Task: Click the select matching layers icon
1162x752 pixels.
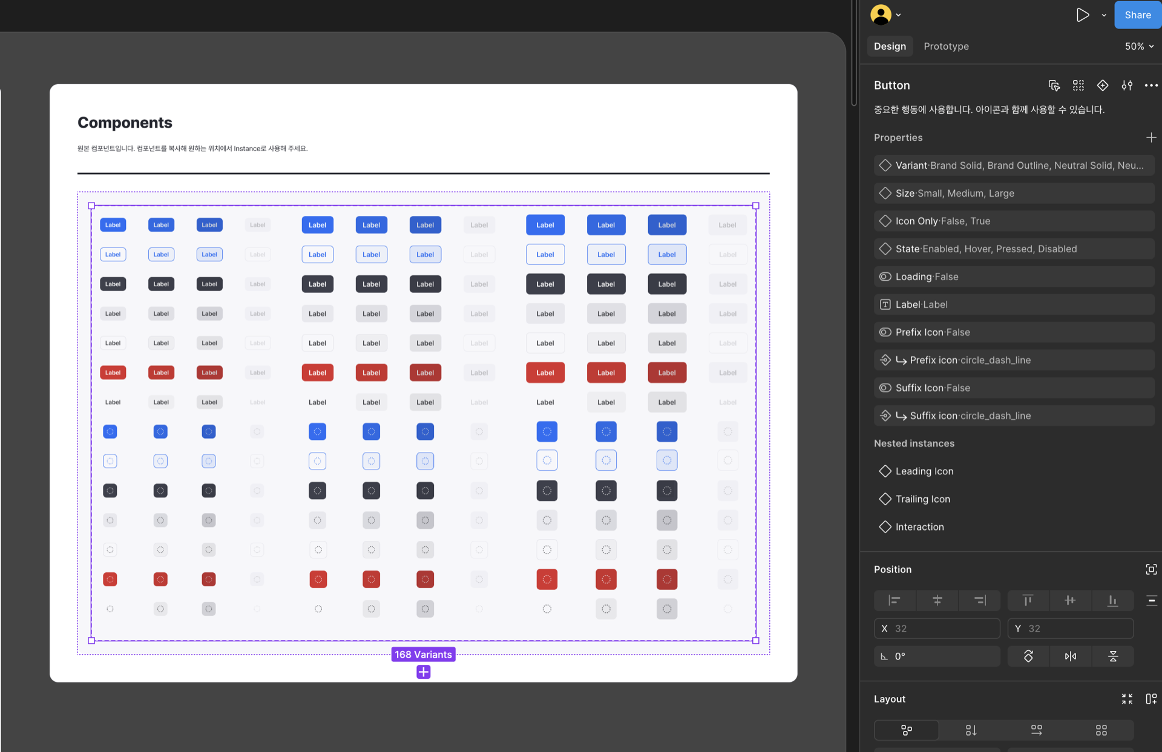Action: coord(1054,85)
